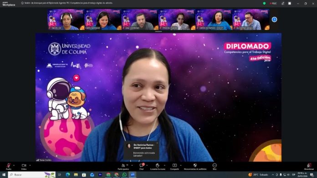
Task: Open the annotation pen icon in title bar
Action: pyautogui.click(x=283, y=4)
